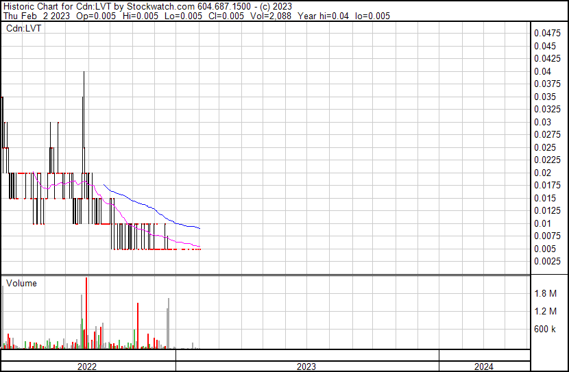Click the 0.0225 price axis label

click(547, 160)
